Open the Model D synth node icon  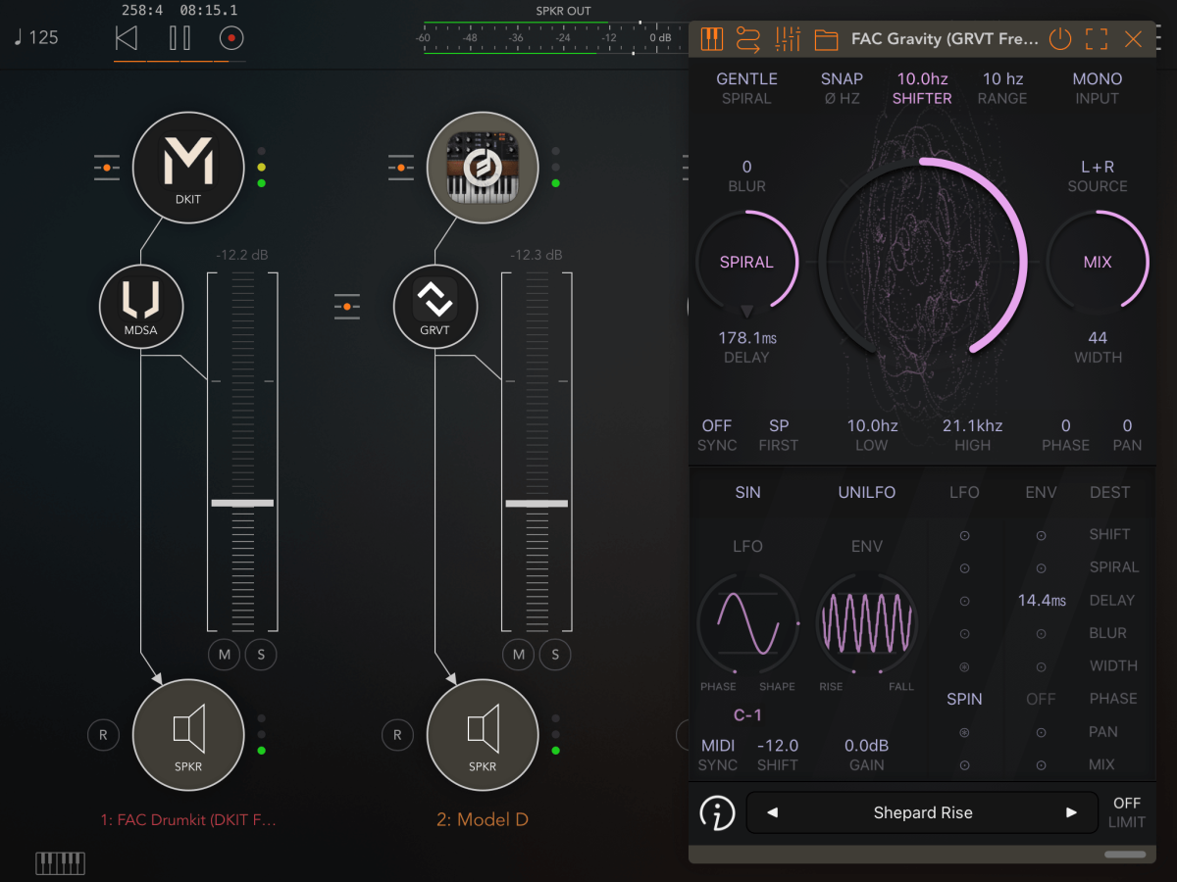coord(483,168)
